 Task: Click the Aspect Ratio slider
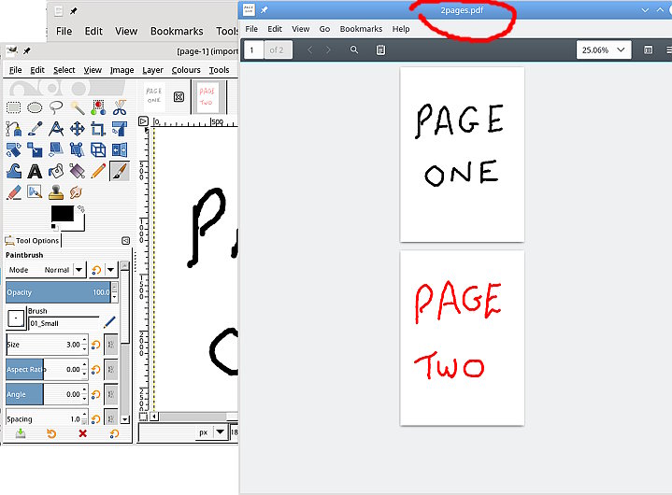pos(43,370)
